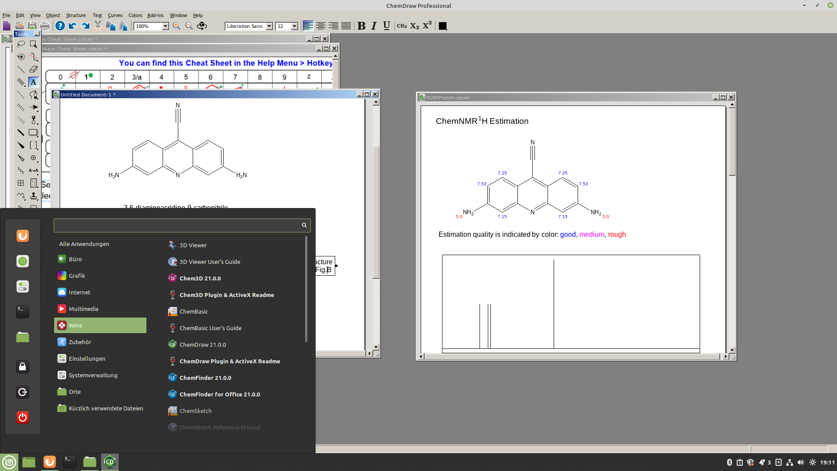The height and width of the screenshot is (471, 837).
Task: Select the Table tool
Action: click(x=21, y=183)
